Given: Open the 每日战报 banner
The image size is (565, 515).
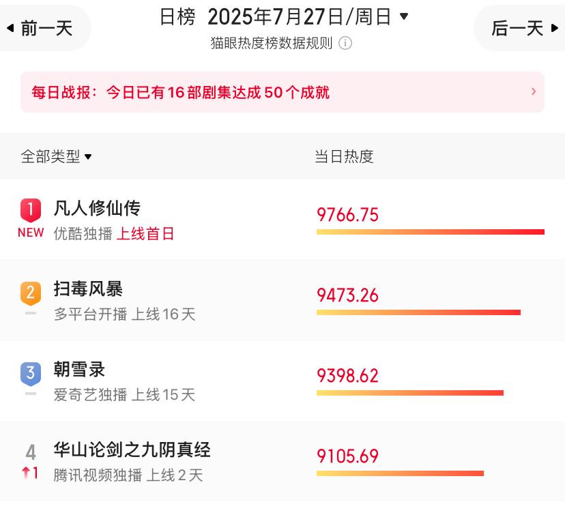Looking at the screenshot, I should click(x=282, y=92).
